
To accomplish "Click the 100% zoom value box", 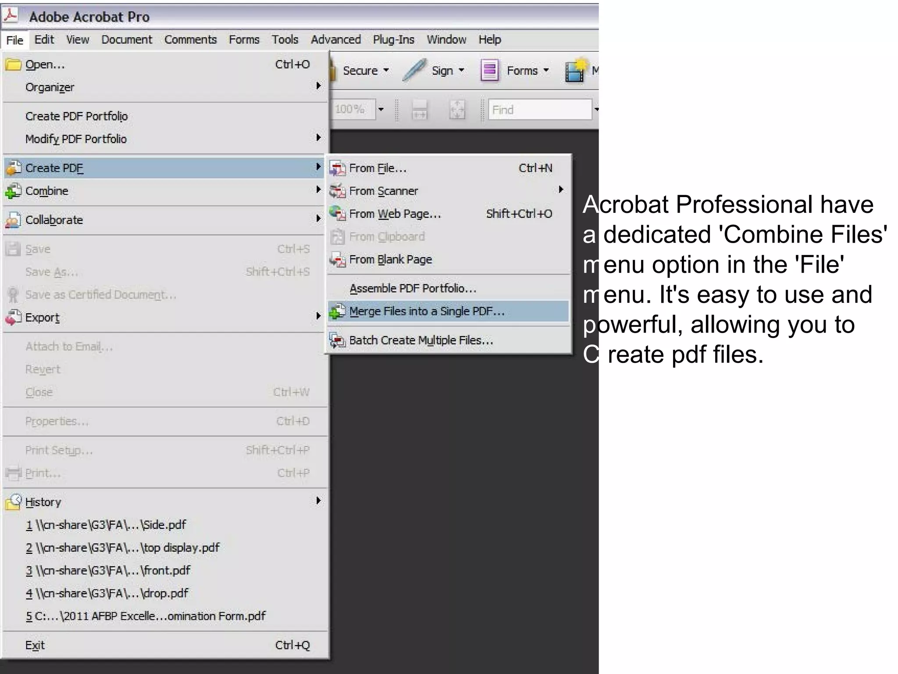I will pyautogui.click(x=353, y=109).
